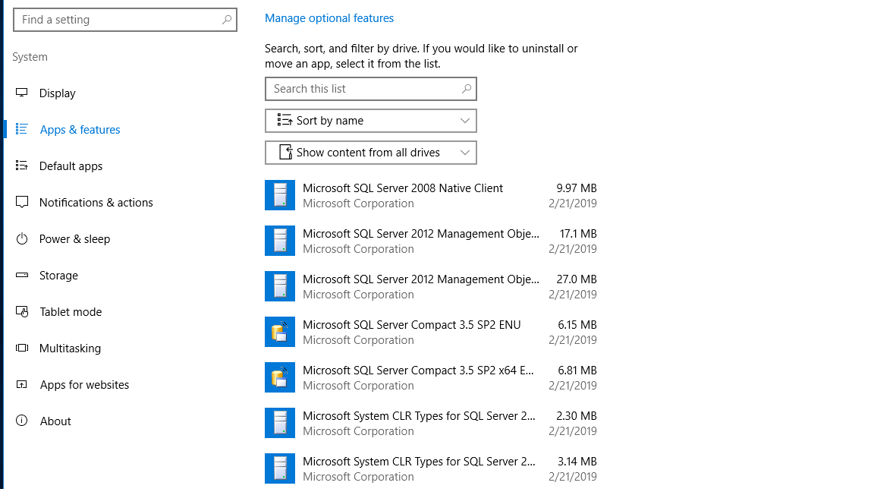The image size is (874, 492).
Task: Click icon of 27.0 MB Management Objects app
Action: coord(280,286)
